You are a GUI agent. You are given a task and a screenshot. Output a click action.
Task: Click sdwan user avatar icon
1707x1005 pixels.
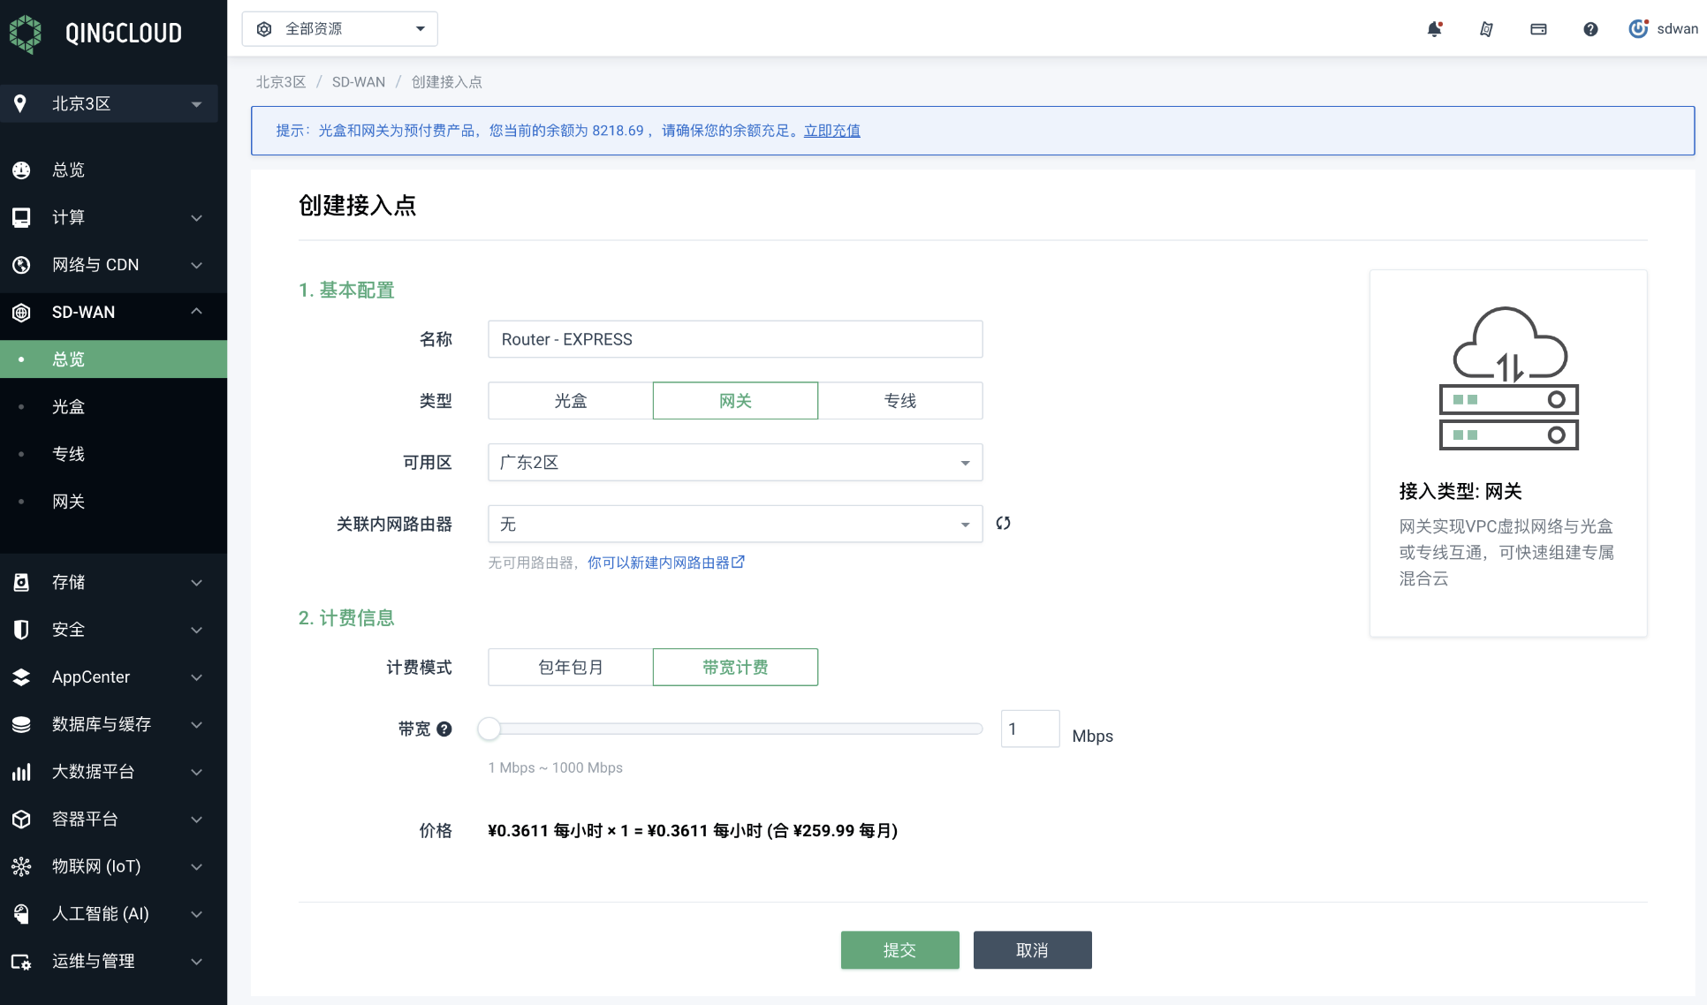coord(1637,28)
